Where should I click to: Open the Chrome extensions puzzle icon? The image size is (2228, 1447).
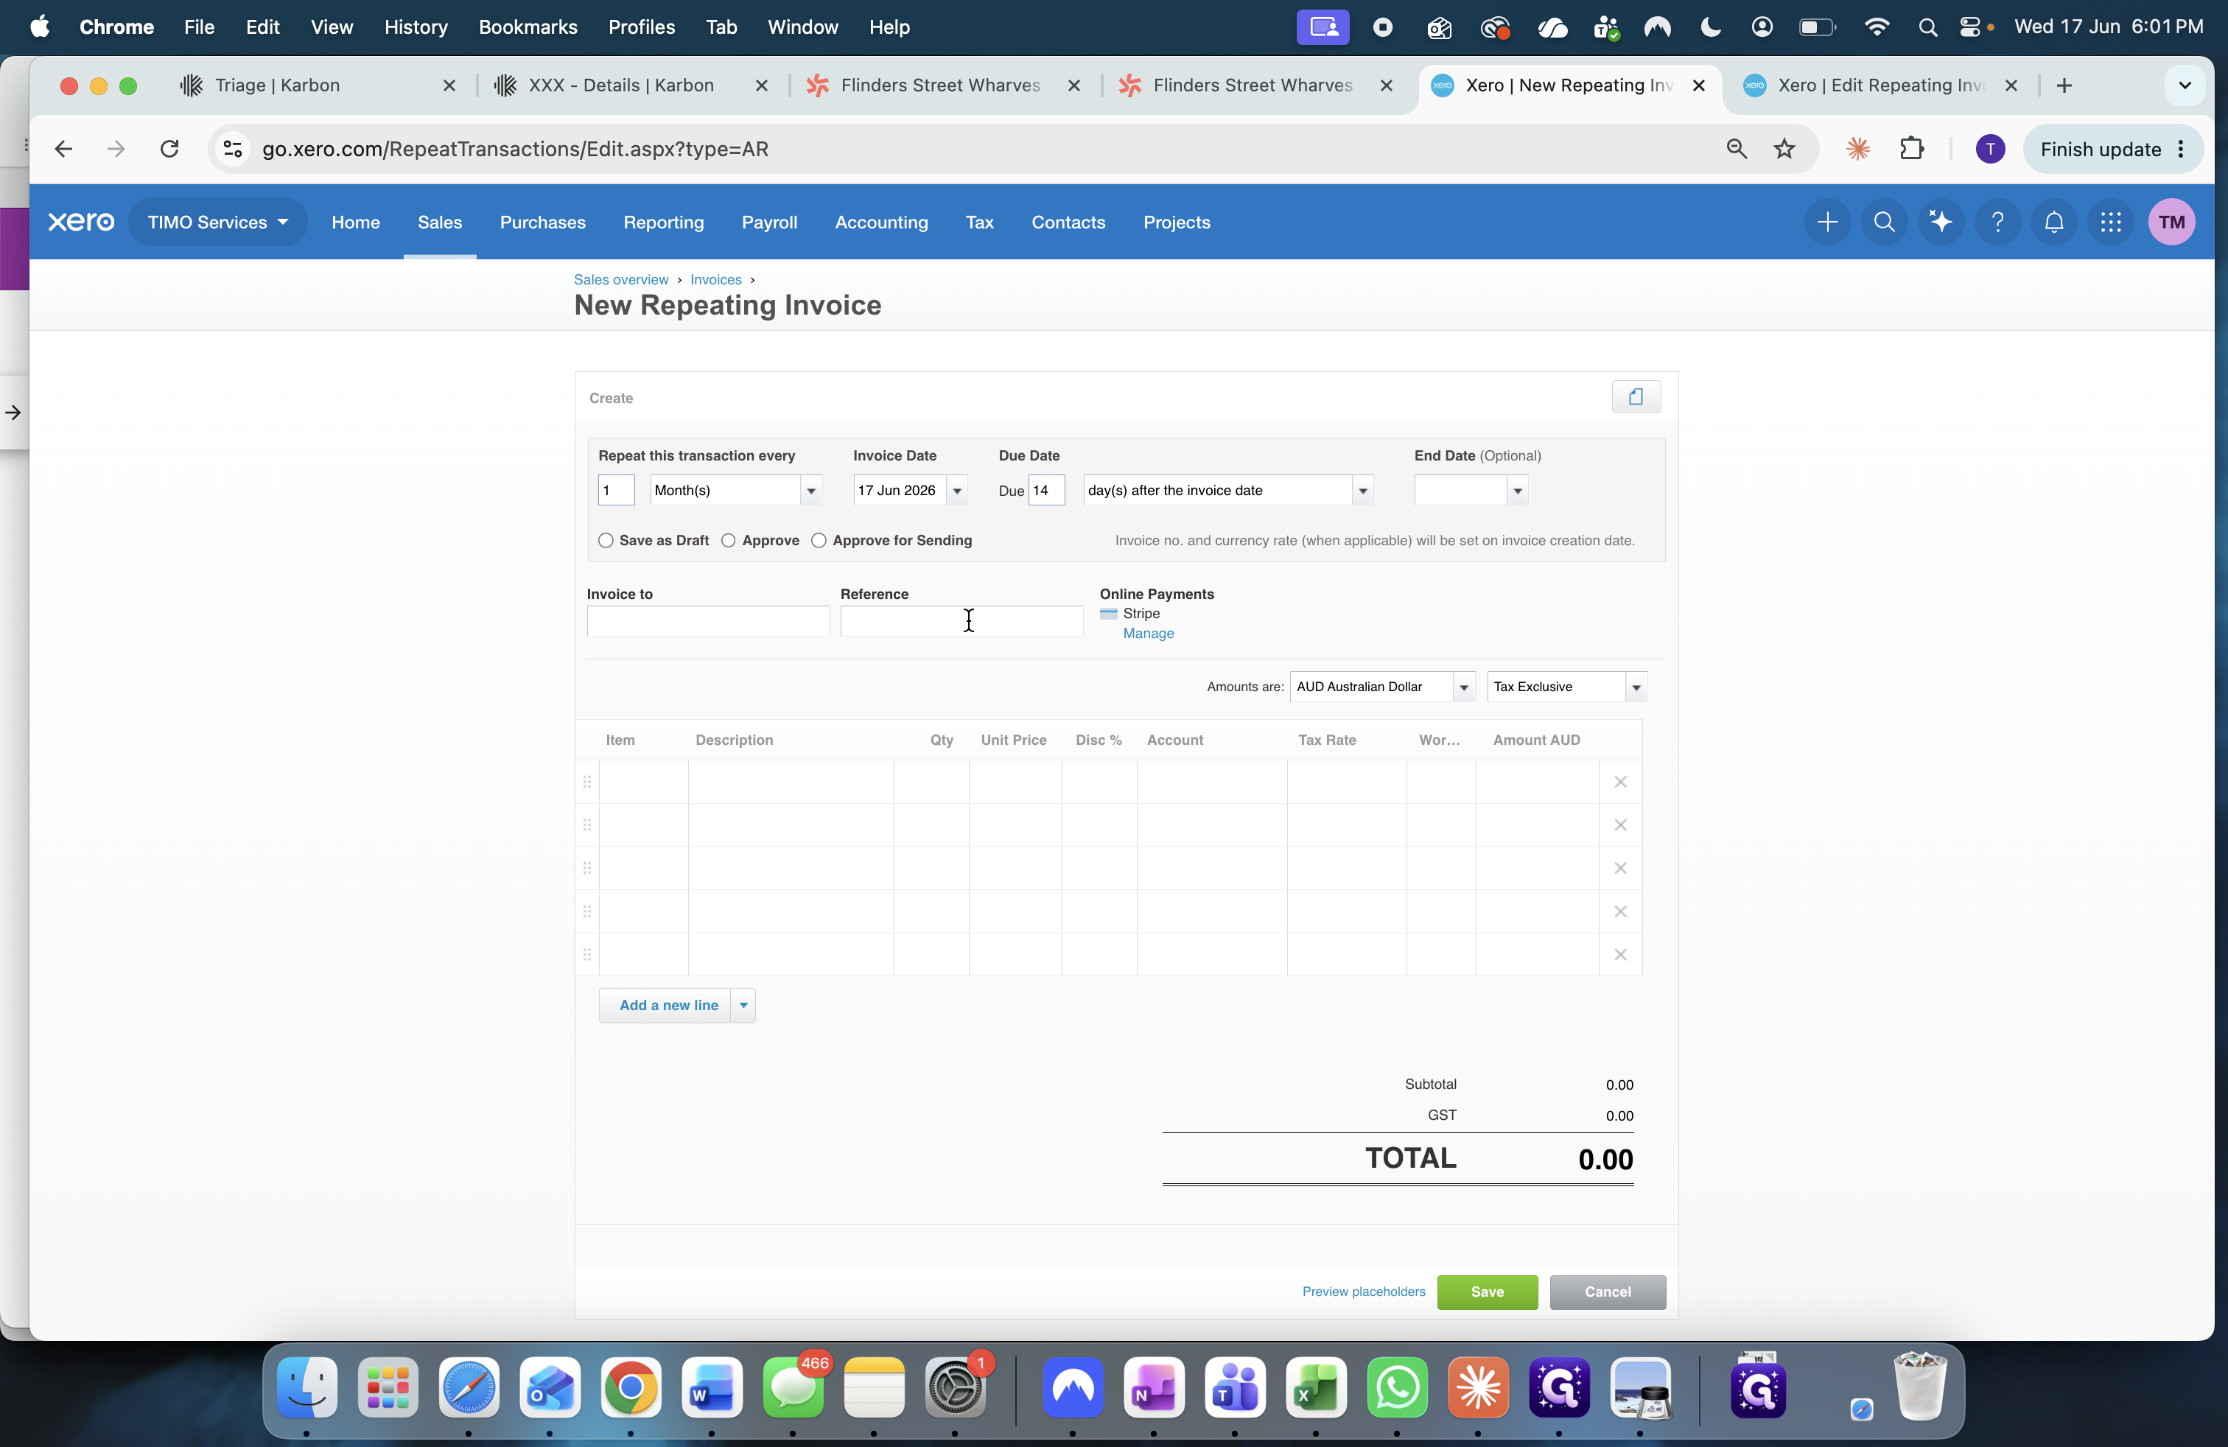click(1910, 149)
